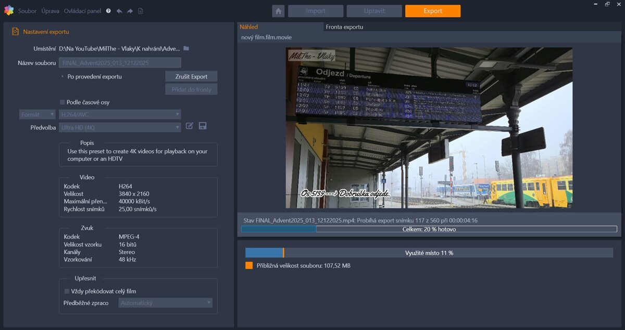This screenshot has width=625, height=330.
Task: Switch to the Upravit workspace button
Action: point(374,11)
